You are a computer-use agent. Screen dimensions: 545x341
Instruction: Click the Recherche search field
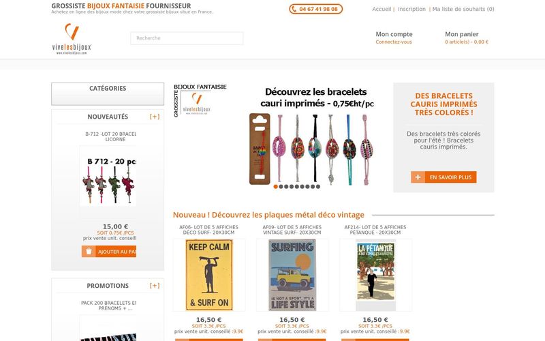187,38
